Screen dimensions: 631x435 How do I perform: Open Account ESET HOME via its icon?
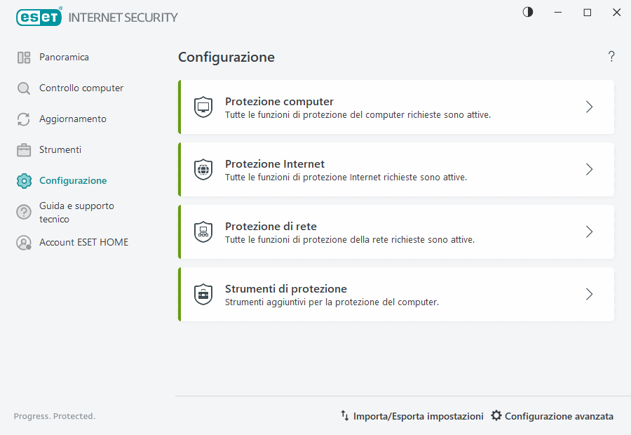click(23, 241)
